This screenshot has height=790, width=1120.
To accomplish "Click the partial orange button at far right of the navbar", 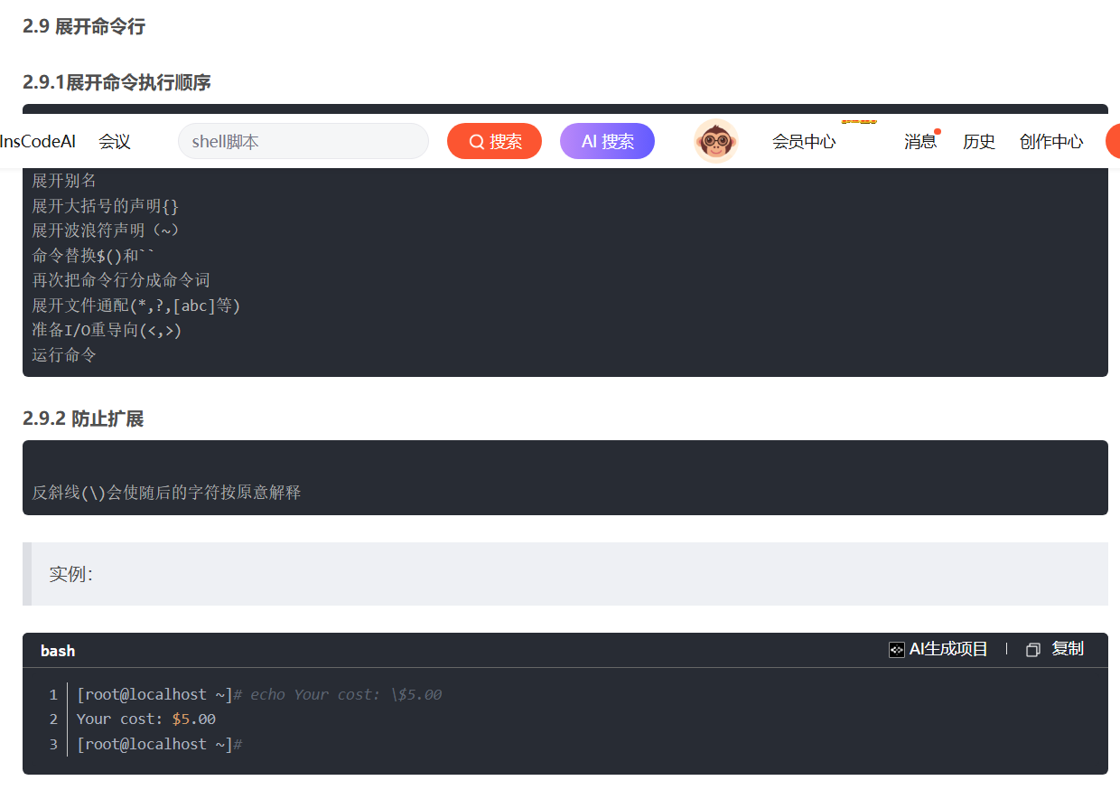I will pyautogui.click(x=1113, y=141).
